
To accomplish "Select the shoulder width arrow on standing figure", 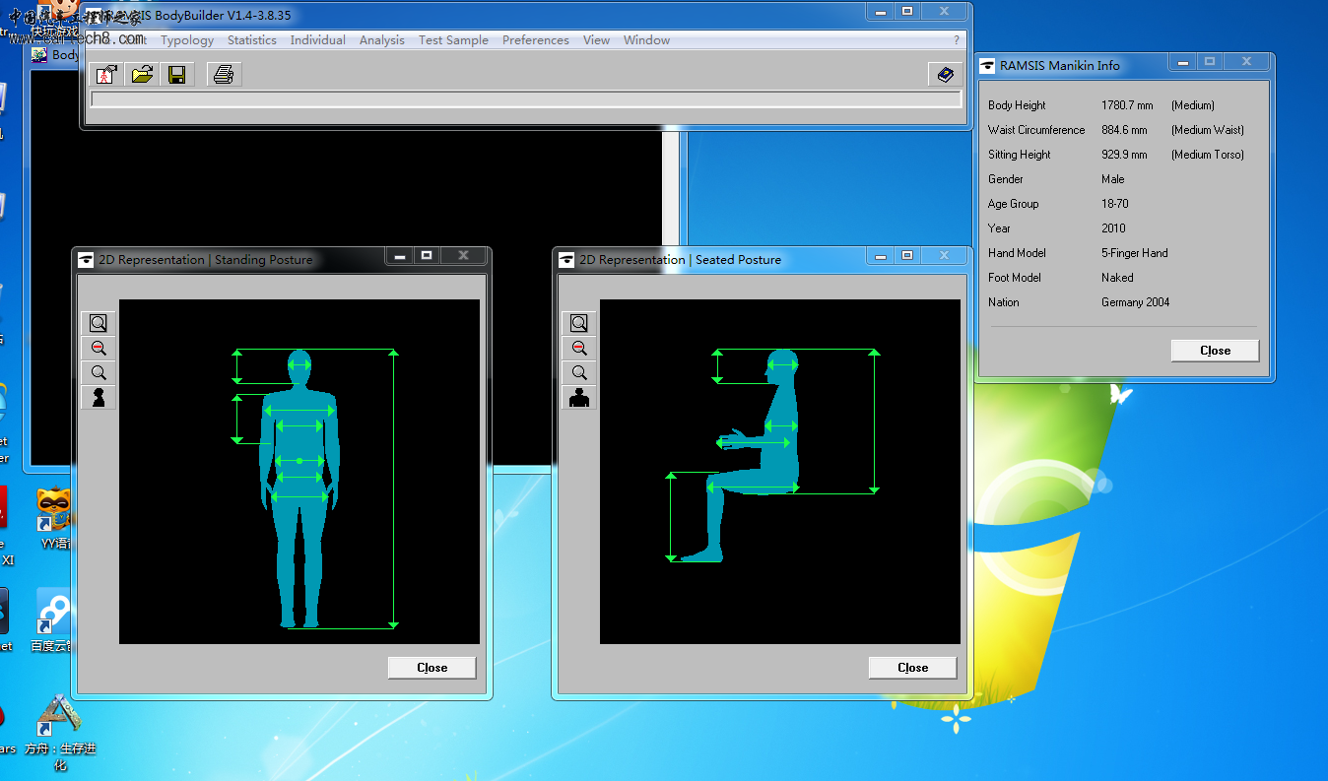I will [x=299, y=411].
